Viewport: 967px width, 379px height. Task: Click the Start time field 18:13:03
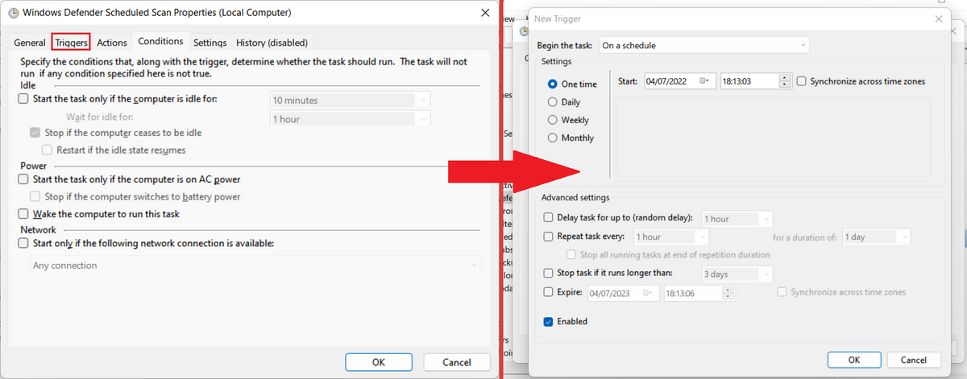click(x=749, y=81)
